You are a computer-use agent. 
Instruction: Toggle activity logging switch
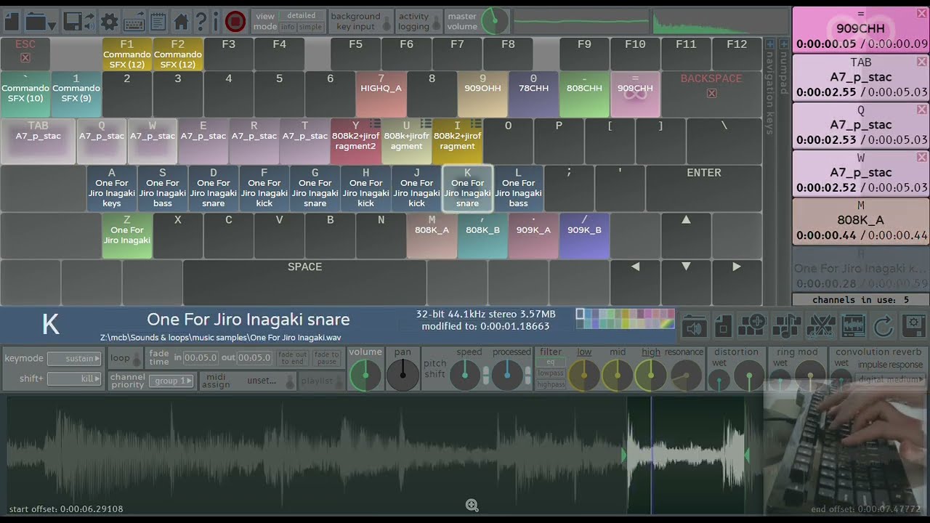pos(437,25)
